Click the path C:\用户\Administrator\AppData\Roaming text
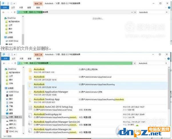 click(x=97, y=84)
